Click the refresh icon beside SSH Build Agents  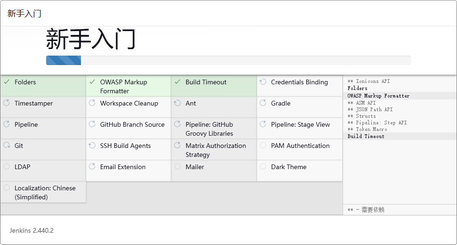[x=92, y=146]
